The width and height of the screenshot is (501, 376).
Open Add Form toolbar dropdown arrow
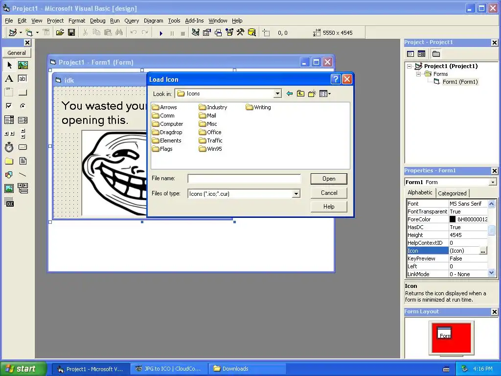tap(37, 33)
